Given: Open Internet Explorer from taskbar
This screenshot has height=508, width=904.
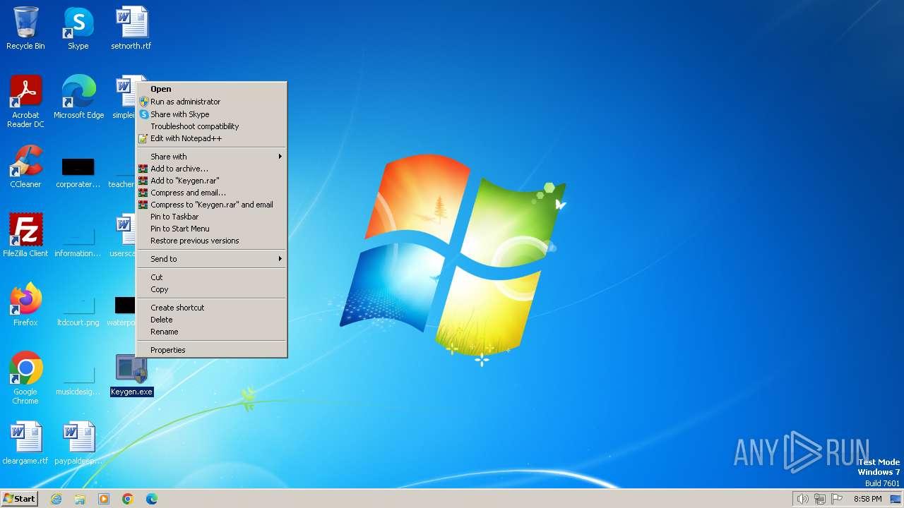Looking at the screenshot, I should click(x=56, y=499).
